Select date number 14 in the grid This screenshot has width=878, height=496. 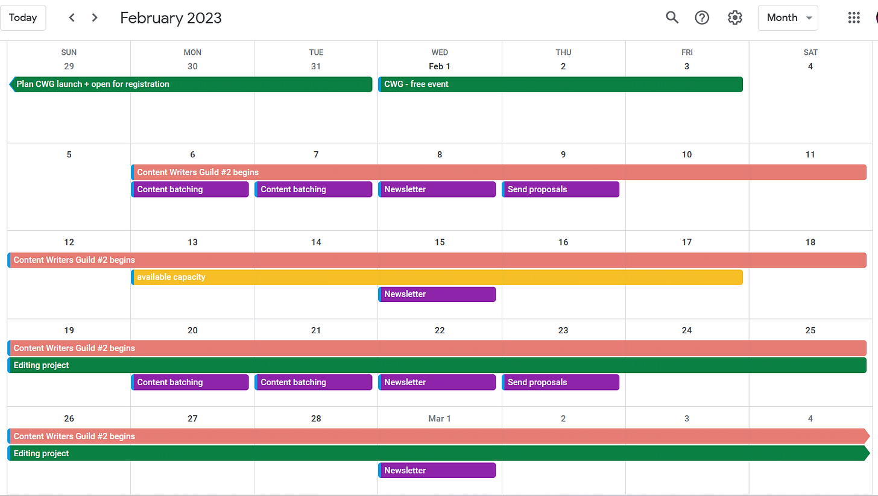(x=316, y=242)
